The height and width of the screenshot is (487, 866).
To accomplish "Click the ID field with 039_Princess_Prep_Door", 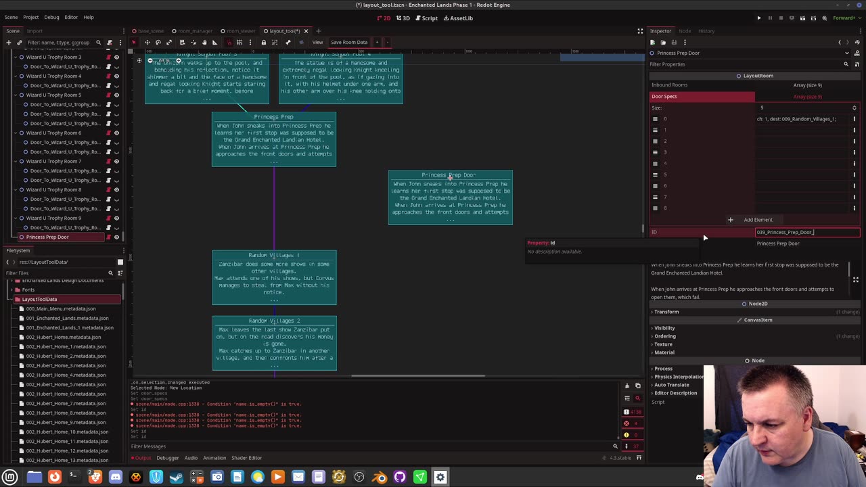I will 807,232.
